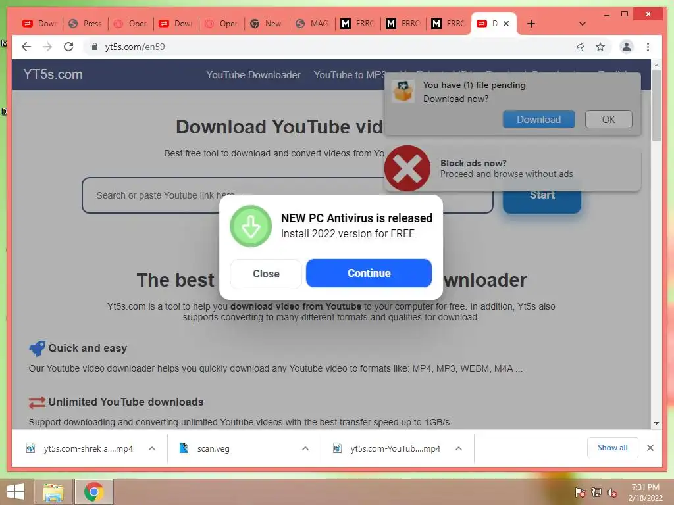The width and height of the screenshot is (674, 505).
Task: Add a new tab with plus button
Action: 531,24
